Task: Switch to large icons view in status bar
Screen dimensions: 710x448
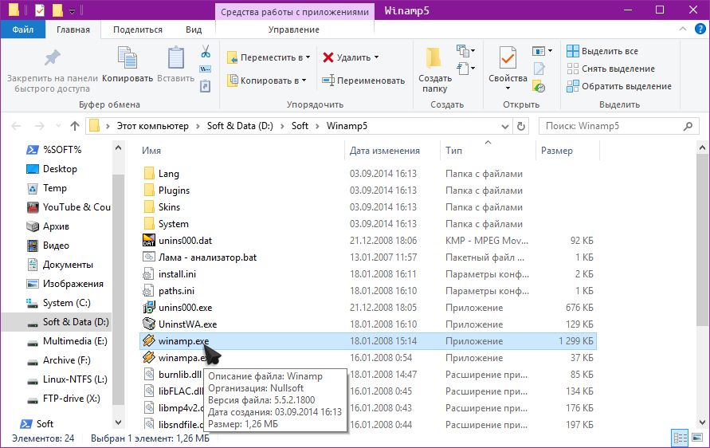Action: tap(698, 438)
